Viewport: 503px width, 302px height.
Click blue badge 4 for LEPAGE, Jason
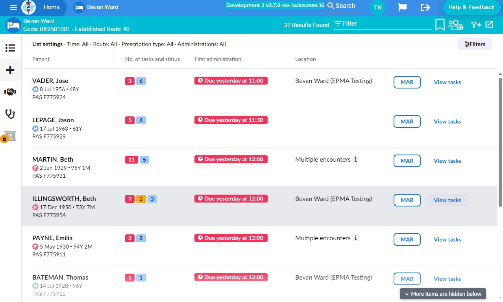141,120
